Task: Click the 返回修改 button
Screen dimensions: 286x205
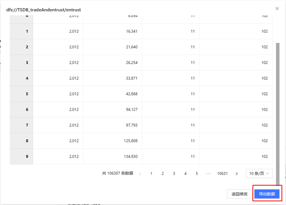Action: (239, 194)
